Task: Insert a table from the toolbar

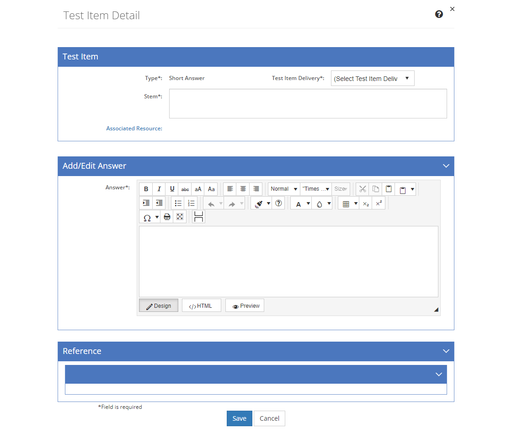Action: coord(346,204)
